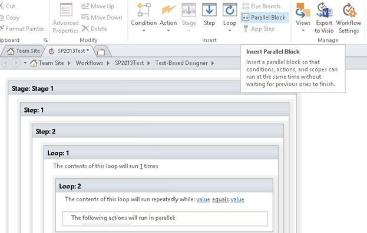Expand arrow after Text-Based Designer breadcrumb
367x233 pixels.
point(213,63)
